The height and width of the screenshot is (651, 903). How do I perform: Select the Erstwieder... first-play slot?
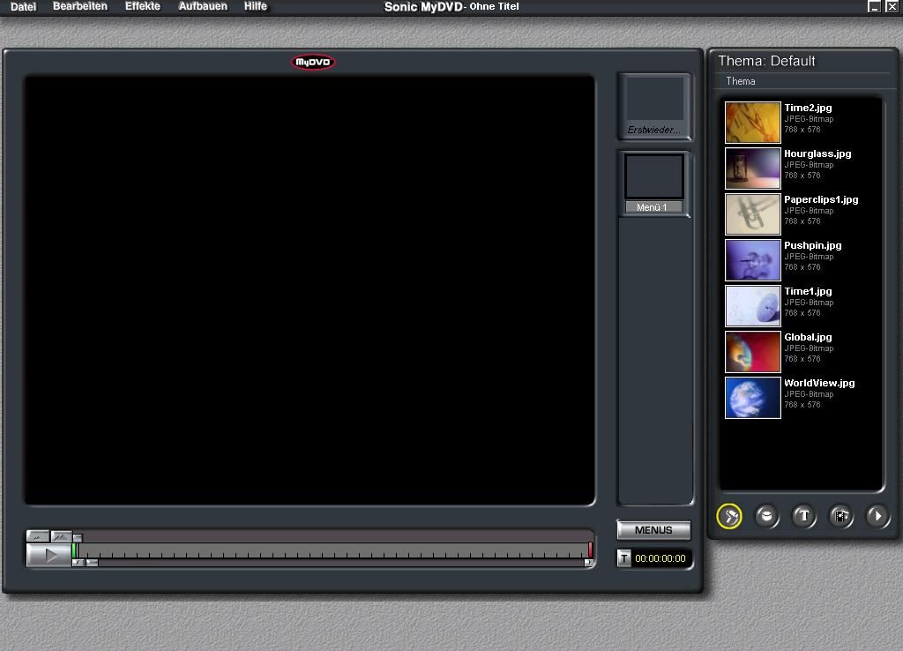point(654,106)
